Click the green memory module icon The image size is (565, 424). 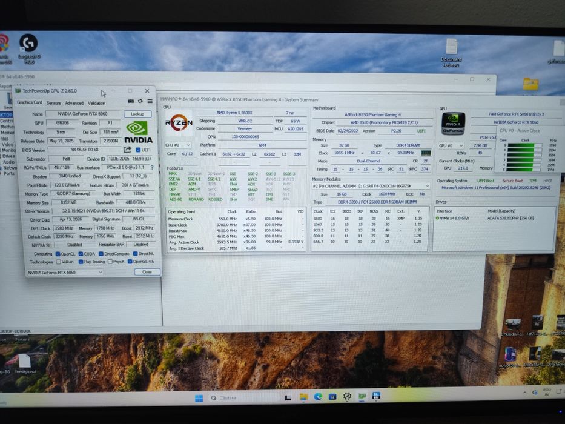(426, 153)
